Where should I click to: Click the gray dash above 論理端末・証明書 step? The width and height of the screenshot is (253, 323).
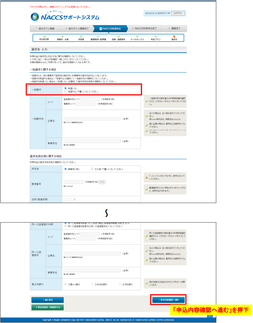[x=98, y=36]
